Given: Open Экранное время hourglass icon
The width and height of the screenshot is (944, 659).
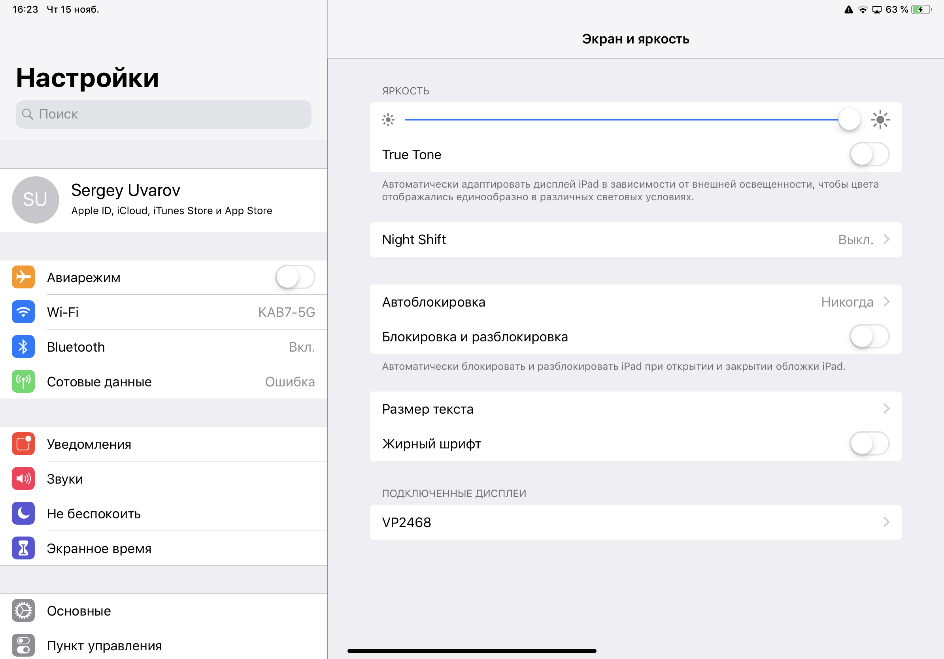Looking at the screenshot, I should pos(23,548).
